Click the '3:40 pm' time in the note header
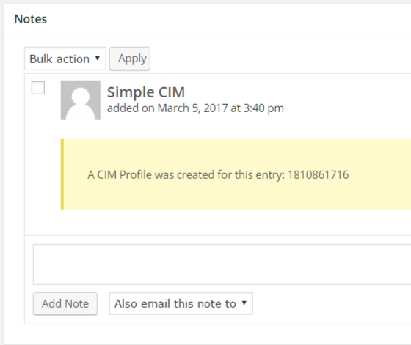 coord(263,108)
